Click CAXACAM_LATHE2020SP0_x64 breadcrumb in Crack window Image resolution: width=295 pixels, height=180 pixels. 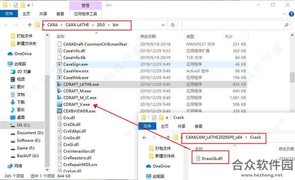pyautogui.click(x=214, y=137)
